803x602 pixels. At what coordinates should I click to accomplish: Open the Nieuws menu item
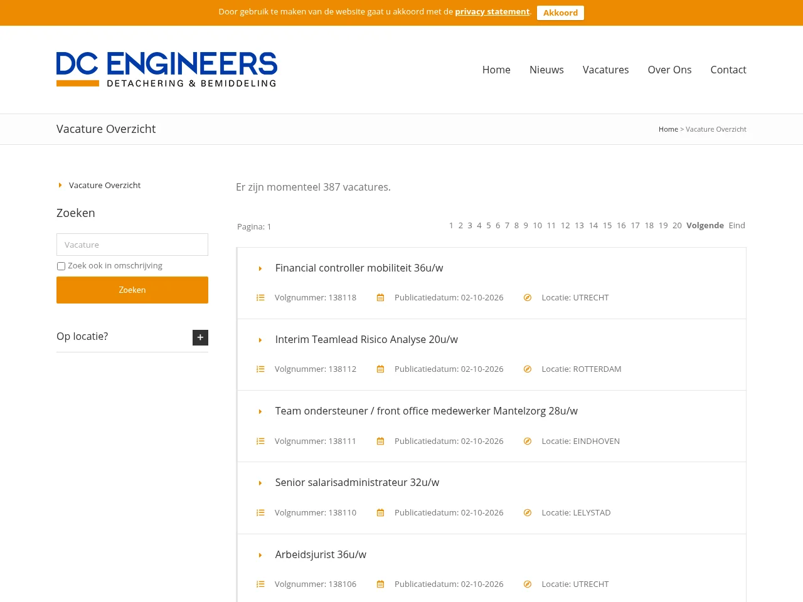pyautogui.click(x=546, y=70)
